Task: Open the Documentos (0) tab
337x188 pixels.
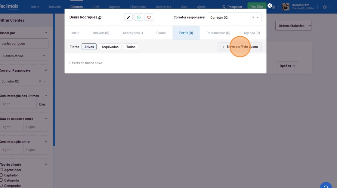Action: coord(218,33)
